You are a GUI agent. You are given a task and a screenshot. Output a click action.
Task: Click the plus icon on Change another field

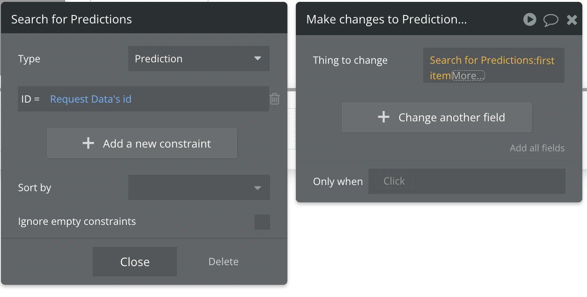point(383,117)
